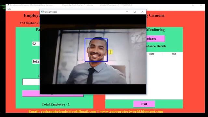
Task: Click the Exit button
Action: (144, 104)
